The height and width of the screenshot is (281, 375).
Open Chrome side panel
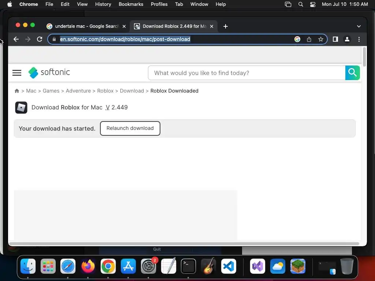(335, 39)
